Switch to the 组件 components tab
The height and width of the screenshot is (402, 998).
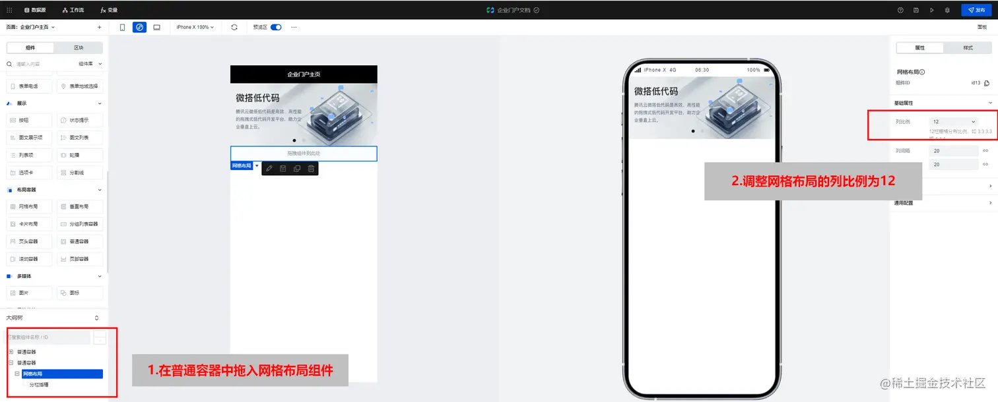(30, 47)
